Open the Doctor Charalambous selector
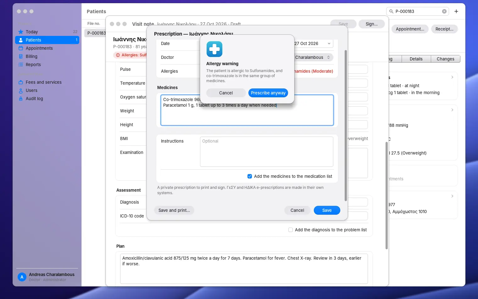 [x=313, y=57]
